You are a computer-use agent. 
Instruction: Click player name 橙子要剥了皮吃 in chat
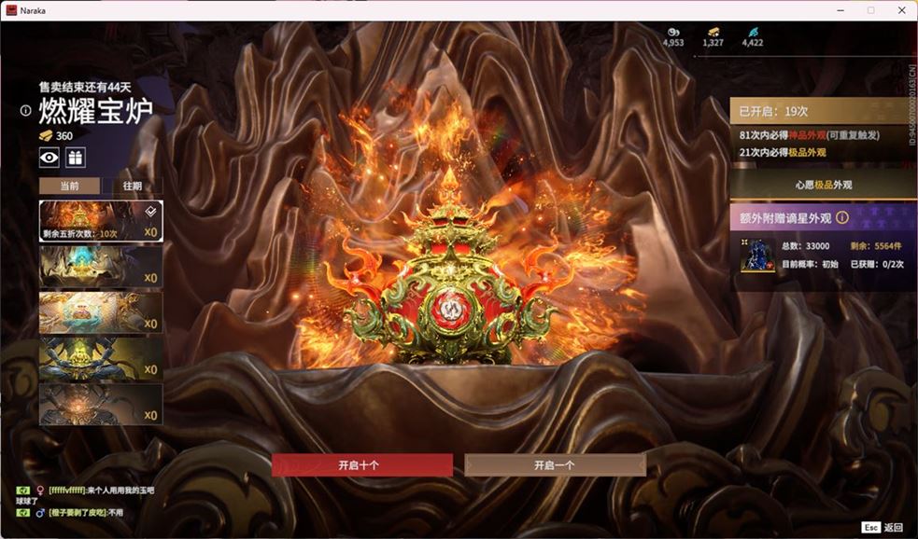(x=78, y=513)
